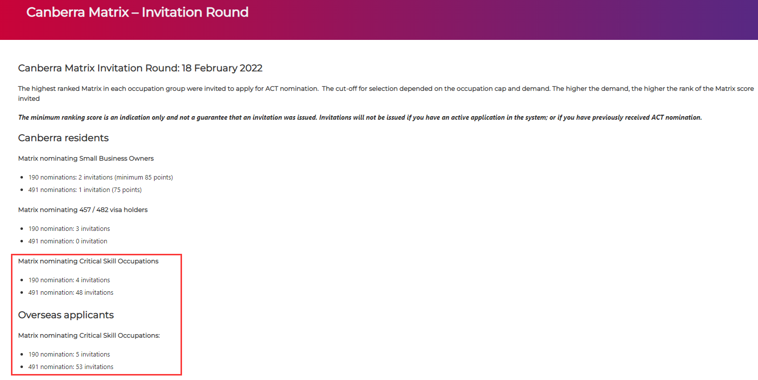
Task: Click the bold italic minimum ranking score note
Action: pyautogui.click(x=360, y=117)
